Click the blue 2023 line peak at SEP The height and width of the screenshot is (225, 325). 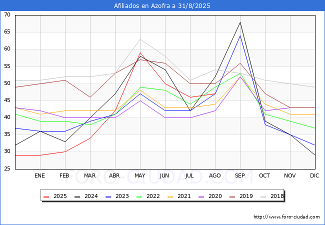pyautogui.click(x=240, y=35)
